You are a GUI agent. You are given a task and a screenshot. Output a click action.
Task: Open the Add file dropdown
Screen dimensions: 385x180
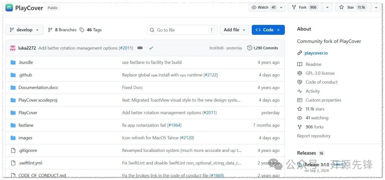pyautogui.click(x=235, y=30)
